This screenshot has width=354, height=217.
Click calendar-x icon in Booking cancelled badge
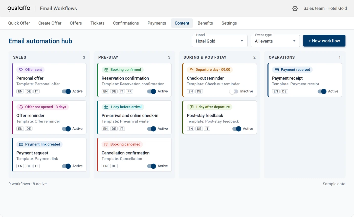click(x=106, y=144)
